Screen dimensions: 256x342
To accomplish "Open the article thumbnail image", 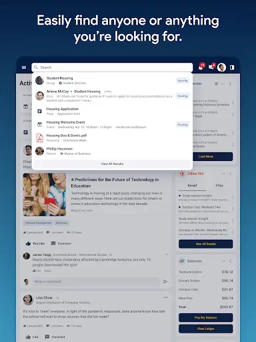I will coord(45,194).
